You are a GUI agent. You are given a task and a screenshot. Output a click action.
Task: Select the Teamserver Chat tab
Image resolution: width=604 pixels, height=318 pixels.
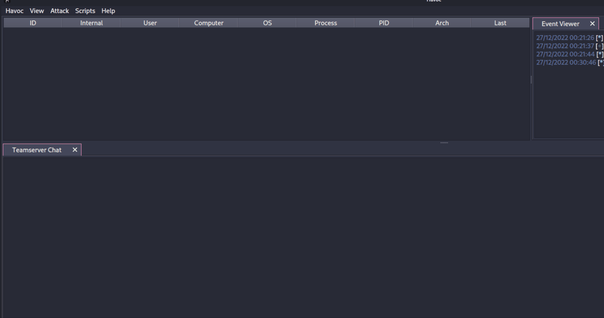[x=37, y=150]
